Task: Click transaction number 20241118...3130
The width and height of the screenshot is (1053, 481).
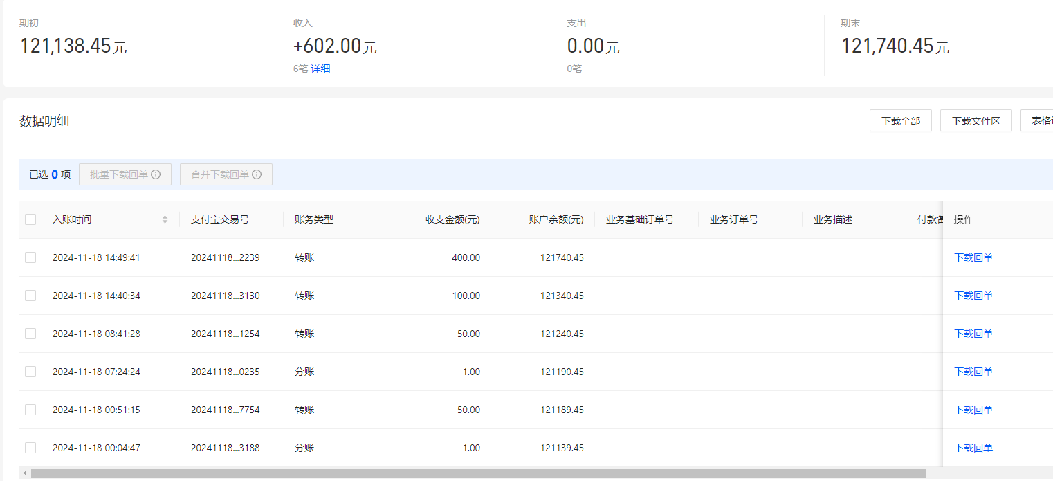Action: point(226,296)
